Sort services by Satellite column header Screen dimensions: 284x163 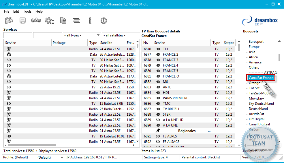click(x=112, y=43)
